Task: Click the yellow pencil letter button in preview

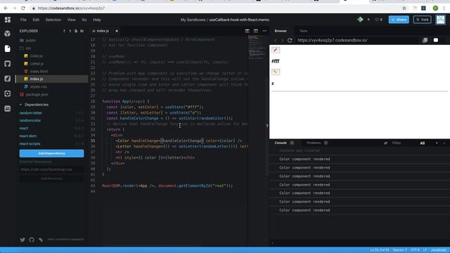Action: (x=276, y=72)
